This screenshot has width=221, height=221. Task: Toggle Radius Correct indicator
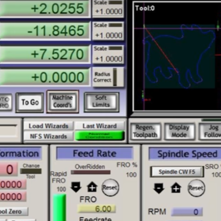tap(108, 77)
